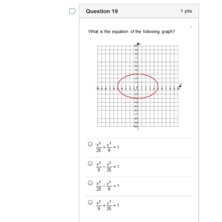Click the x²/9 + y²/25 = 1 equation label

point(107,205)
